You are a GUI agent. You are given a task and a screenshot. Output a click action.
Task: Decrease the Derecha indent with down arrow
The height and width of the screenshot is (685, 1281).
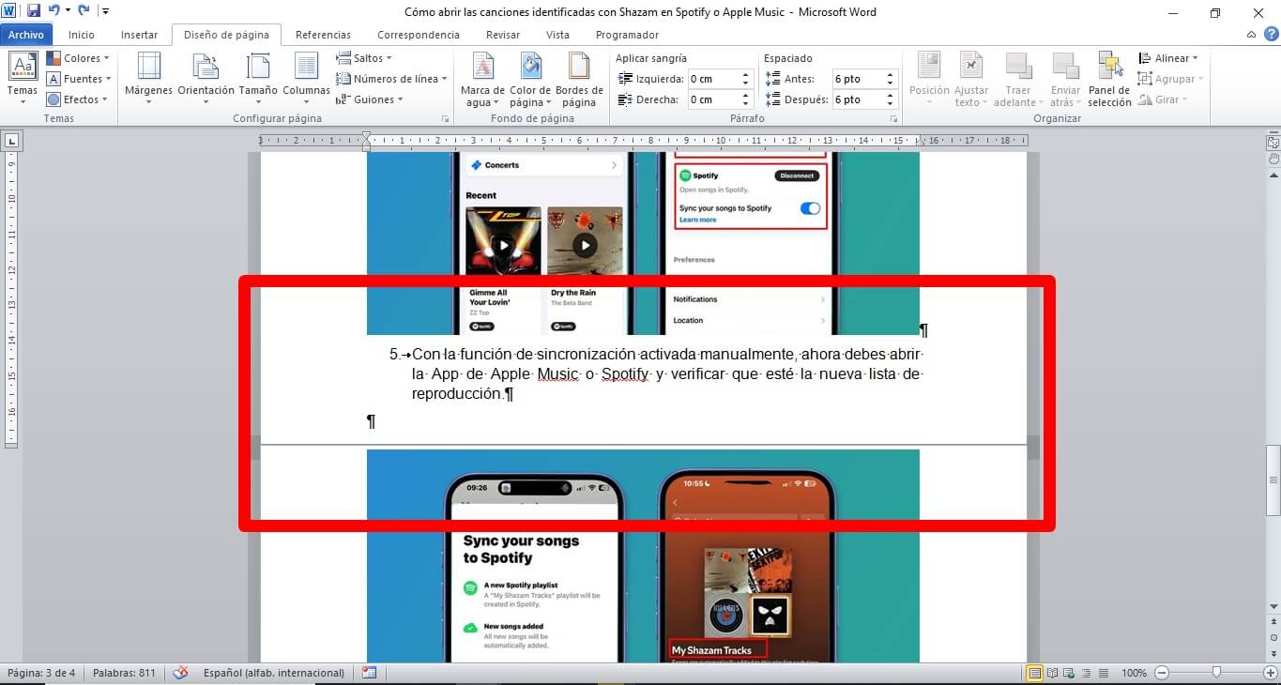coord(746,103)
